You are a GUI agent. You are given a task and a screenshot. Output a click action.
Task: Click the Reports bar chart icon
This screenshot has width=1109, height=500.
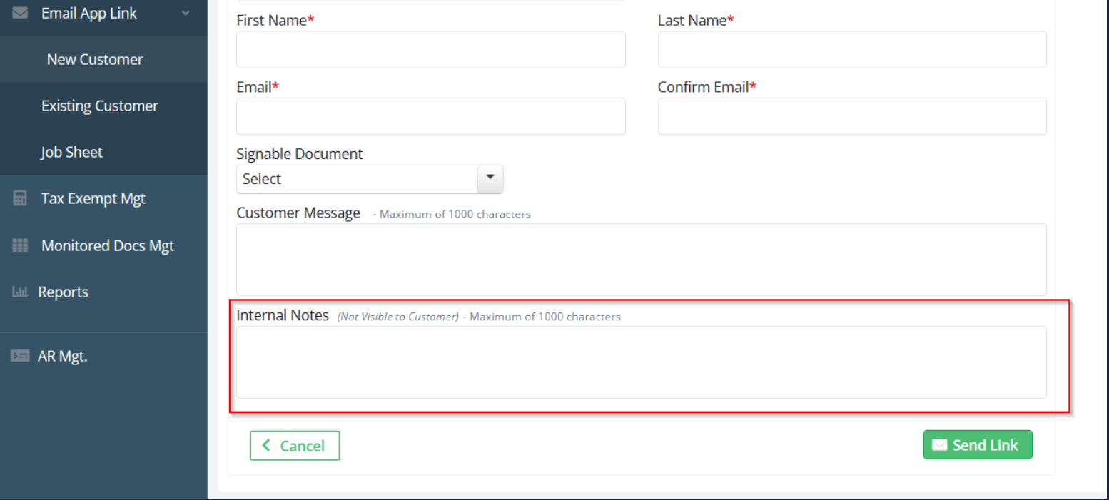[20, 292]
